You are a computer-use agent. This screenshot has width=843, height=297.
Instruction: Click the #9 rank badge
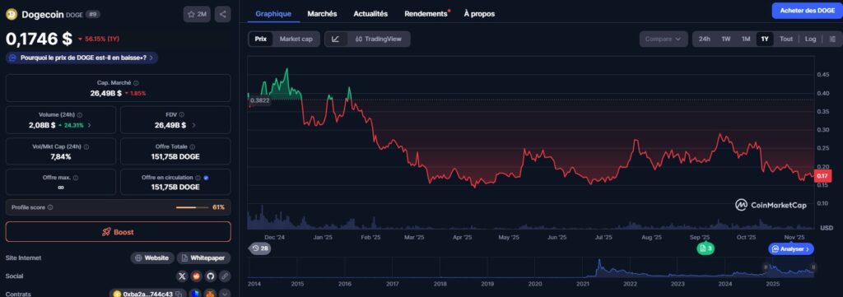pos(92,15)
